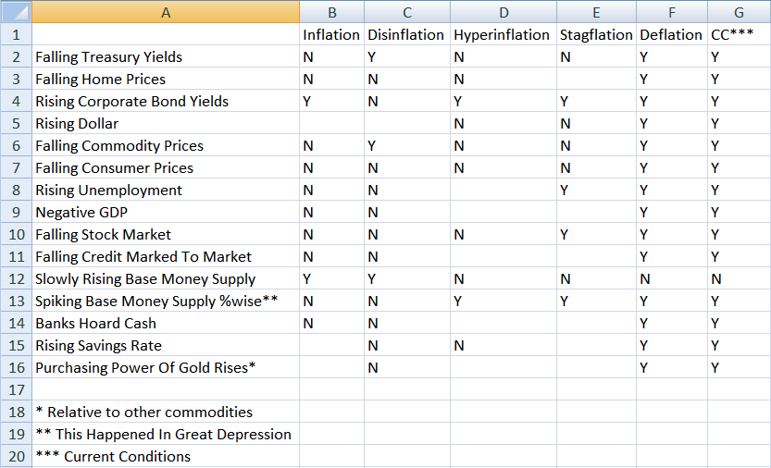Click Deflation Y in Negative GDP row
The height and width of the screenshot is (468, 771).
coord(672,213)
